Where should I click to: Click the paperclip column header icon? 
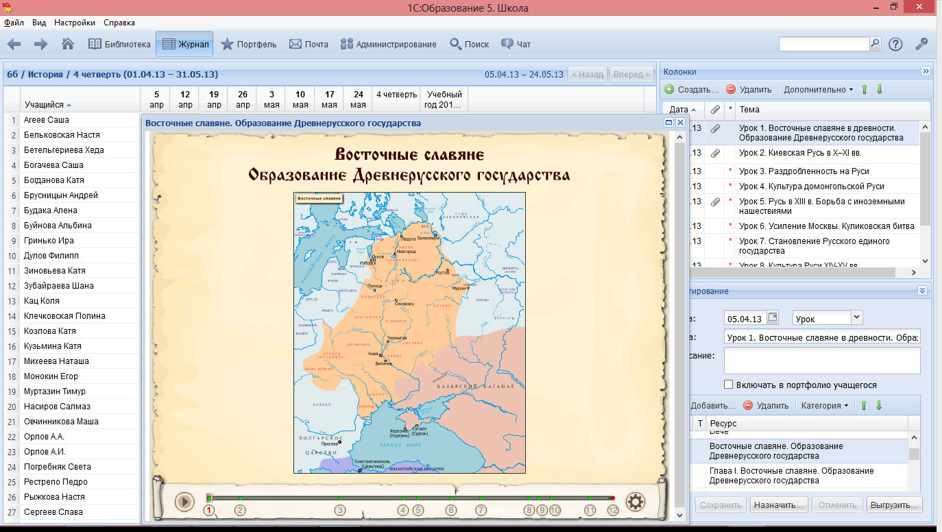tap(715, 109)
